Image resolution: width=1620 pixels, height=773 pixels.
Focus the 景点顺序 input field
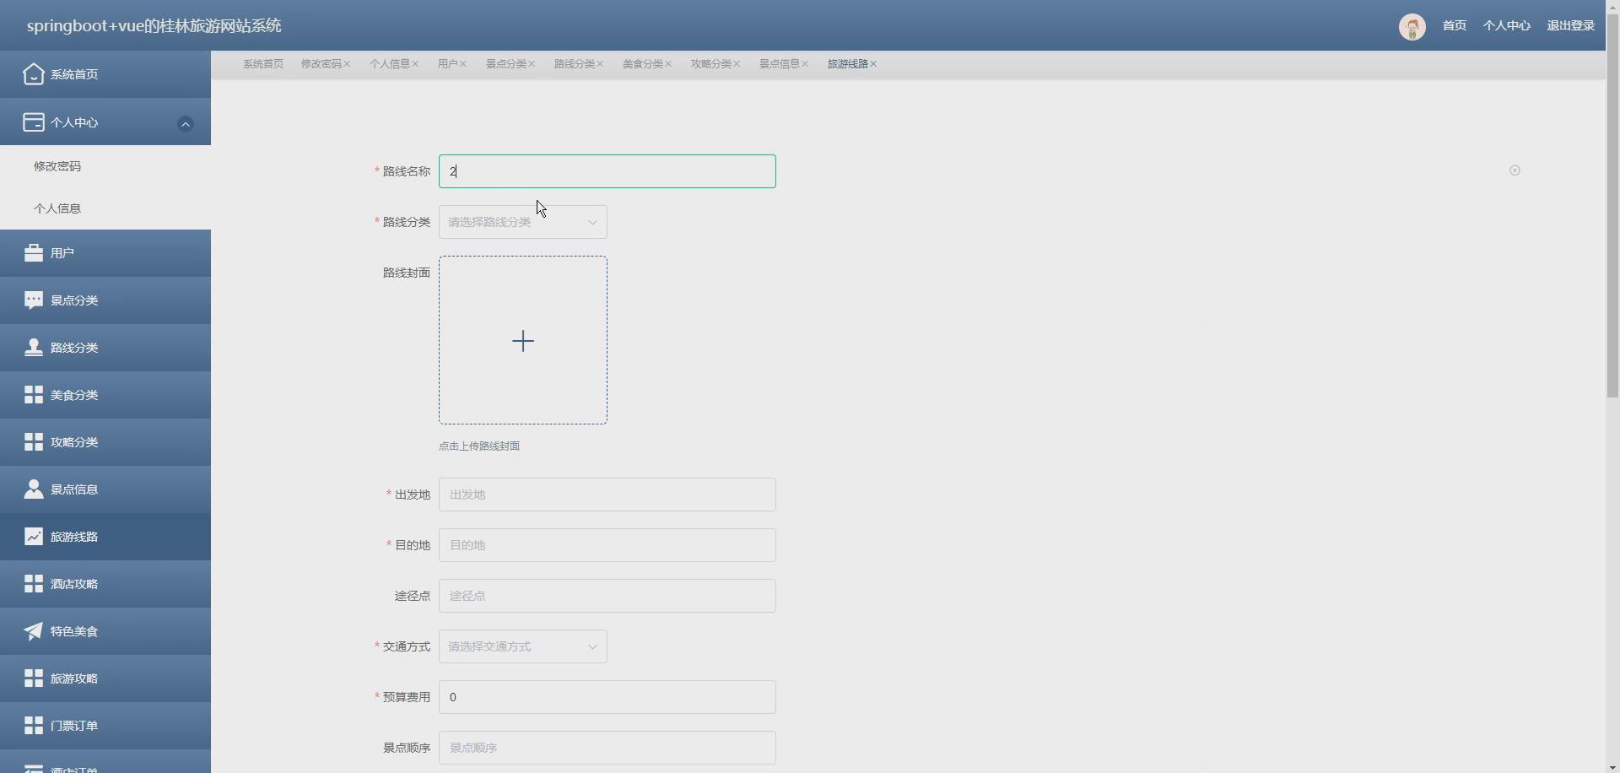pyautogui.click(x=607, y=748)
